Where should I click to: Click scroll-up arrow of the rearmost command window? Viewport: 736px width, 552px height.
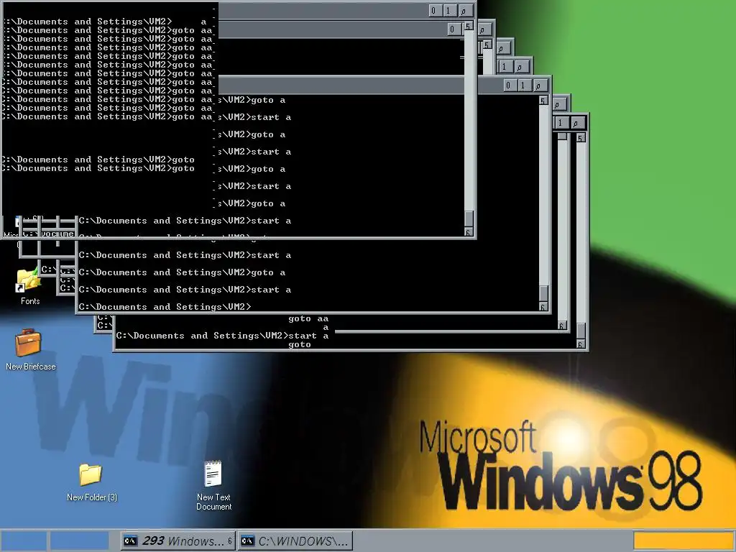[x=581, y=137]
